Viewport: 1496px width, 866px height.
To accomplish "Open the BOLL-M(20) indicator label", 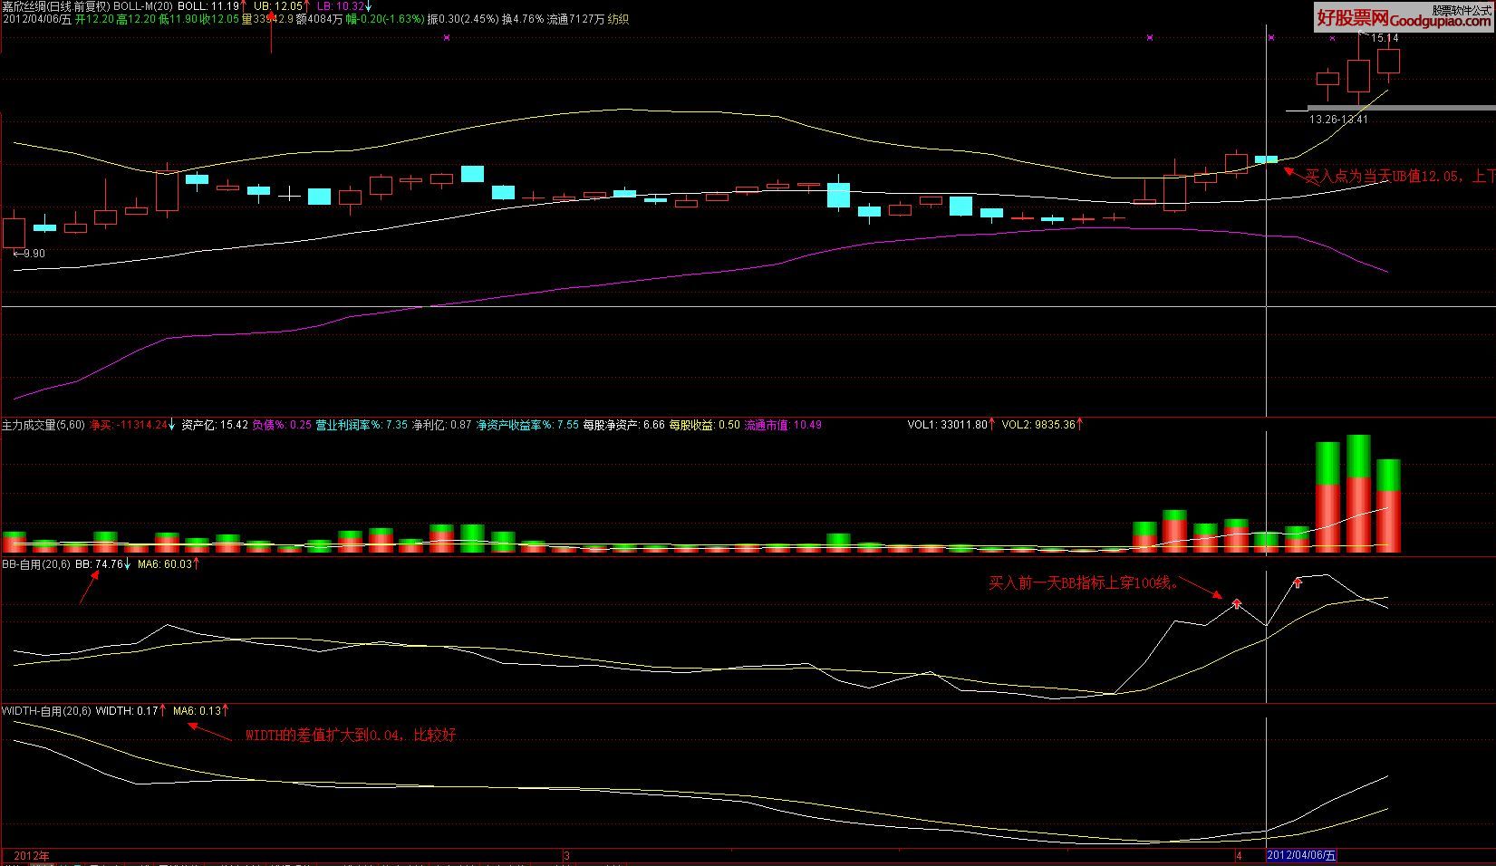I will tap(143, 5).
